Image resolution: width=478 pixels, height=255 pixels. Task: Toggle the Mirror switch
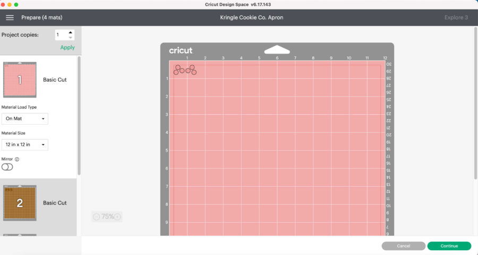click(x=7, y=167)
